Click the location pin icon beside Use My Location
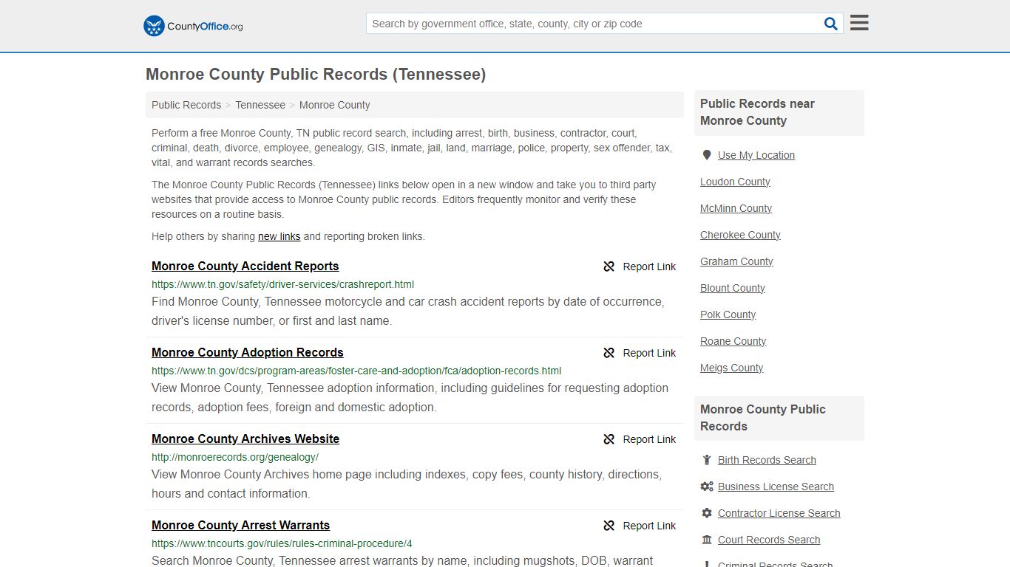Viewport: 1010px width, 567px height. click(x=707, y=155)
